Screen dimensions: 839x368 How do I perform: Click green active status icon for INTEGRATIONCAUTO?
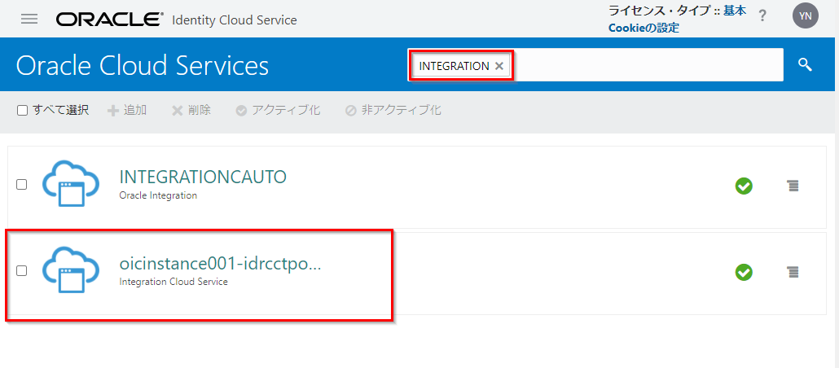744,186
